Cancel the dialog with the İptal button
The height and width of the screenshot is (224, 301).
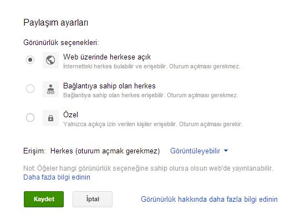93,199
